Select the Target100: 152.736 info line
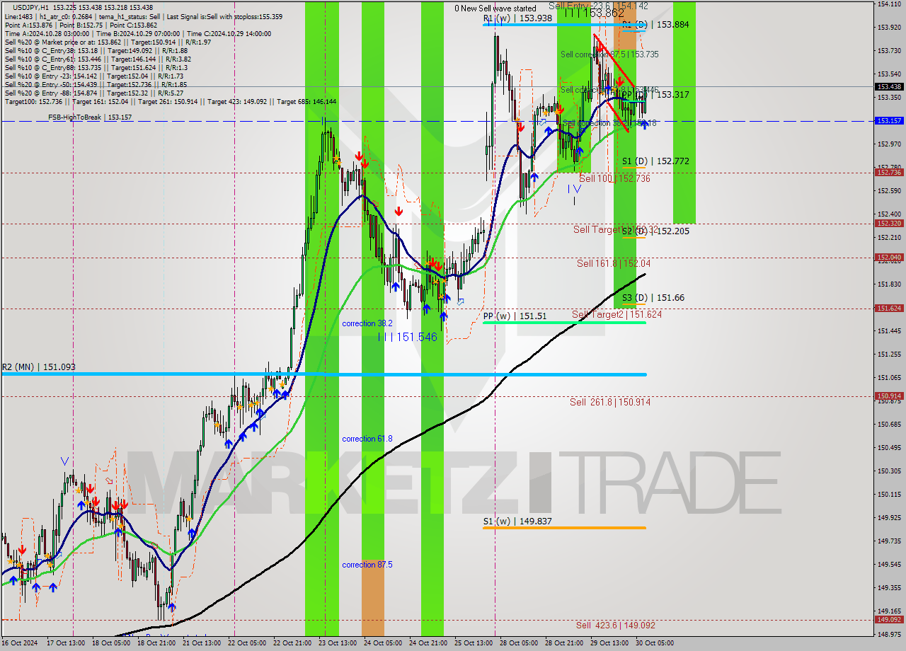Viewport: 906px width, 651px height. pos(171,102)
